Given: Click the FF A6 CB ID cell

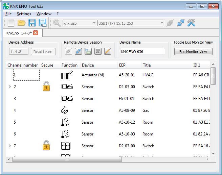Looking at the screenshot, I should click(x=201, y=75).
